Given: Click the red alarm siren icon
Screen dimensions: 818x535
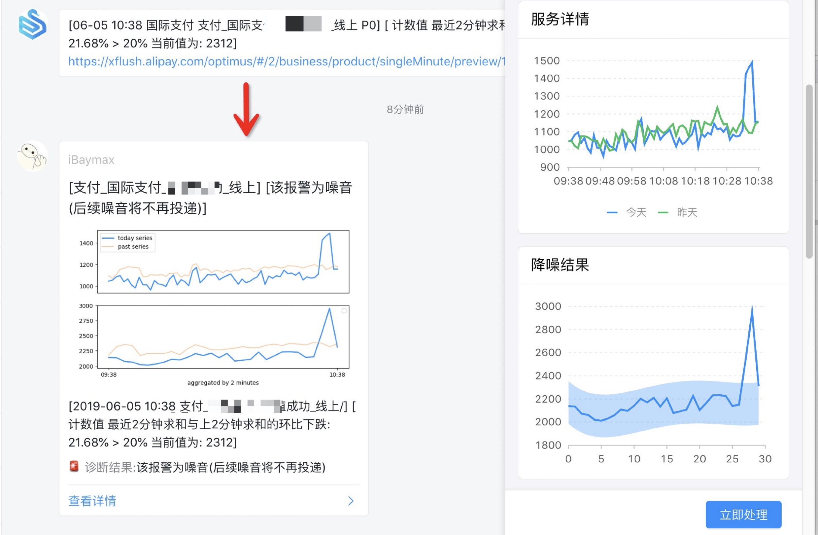Looking at the screenshot, I should [74, 467].
